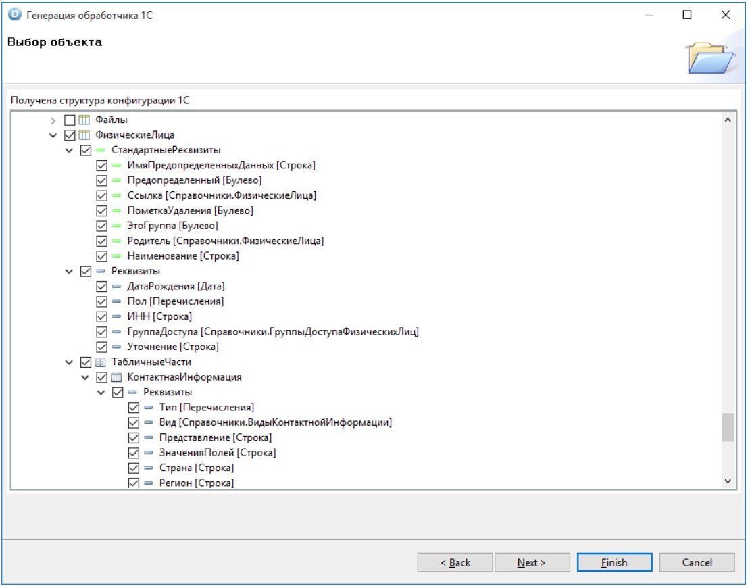Select row Представление [Строка]
The height and width of the screenshot is (586, 750).
click(216, 438)
